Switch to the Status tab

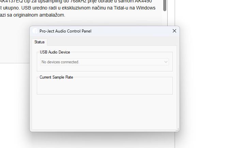point(40,42)
